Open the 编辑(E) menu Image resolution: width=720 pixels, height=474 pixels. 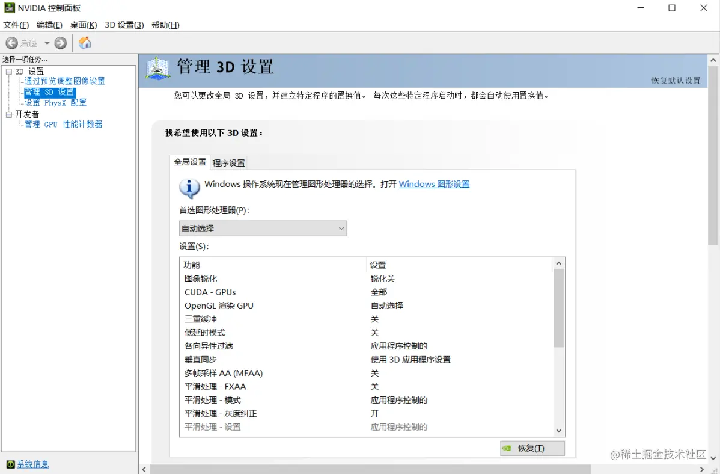coord(50,25)
